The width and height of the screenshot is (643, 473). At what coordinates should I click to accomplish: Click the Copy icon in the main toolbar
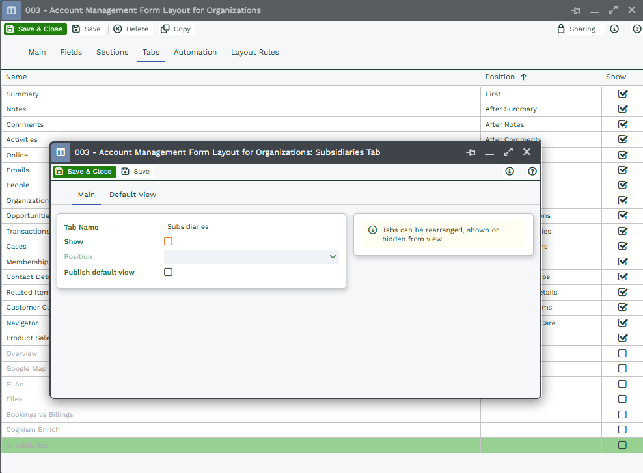click(x=165, y=29)
